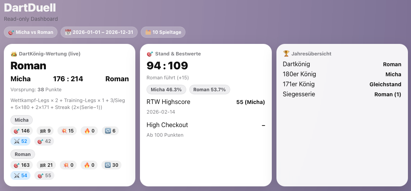
Task: Click Micha's crossed swords chip showing 52
Action: click(x=20, y=141)
